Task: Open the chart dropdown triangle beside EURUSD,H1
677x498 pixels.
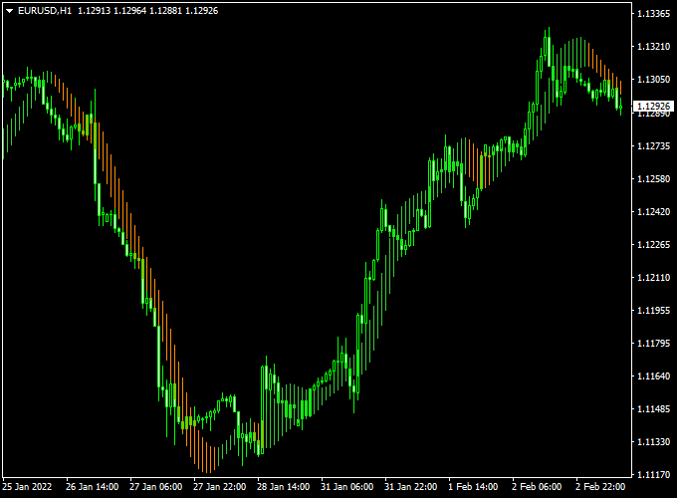Action: coord(10,11)
